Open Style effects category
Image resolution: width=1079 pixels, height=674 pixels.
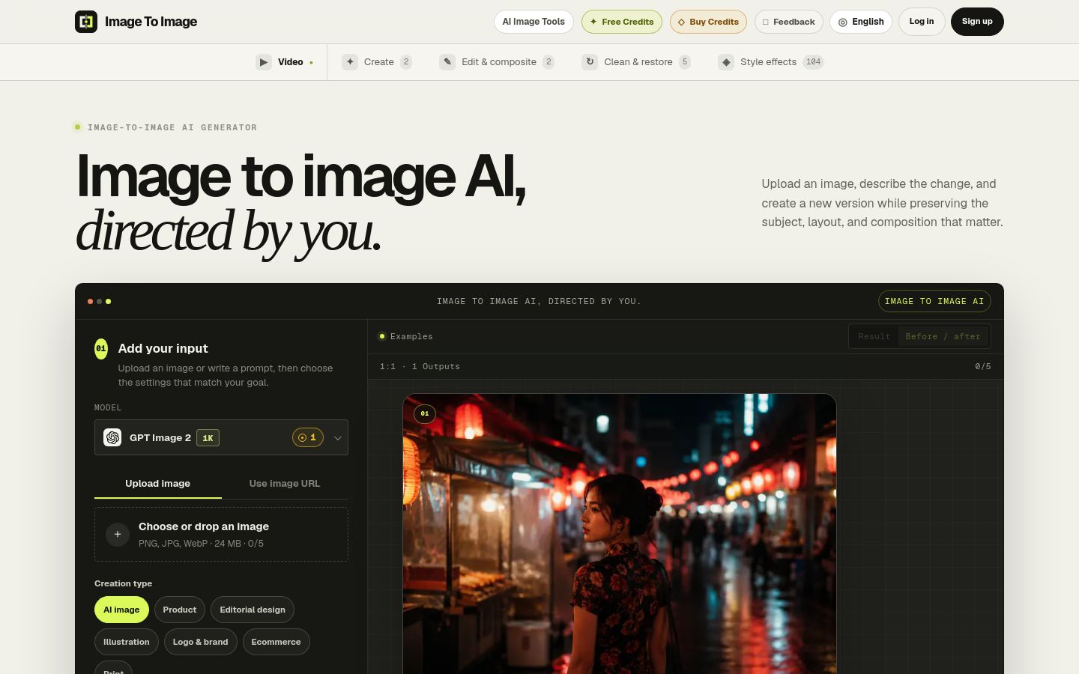770,62
